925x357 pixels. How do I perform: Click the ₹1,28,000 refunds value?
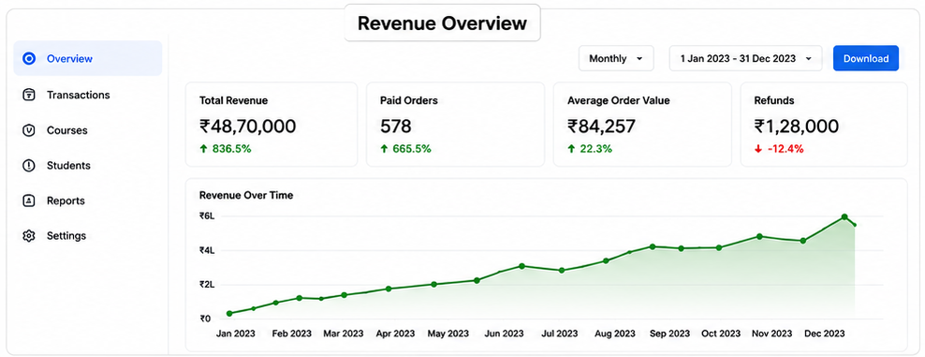click(797, 126)
